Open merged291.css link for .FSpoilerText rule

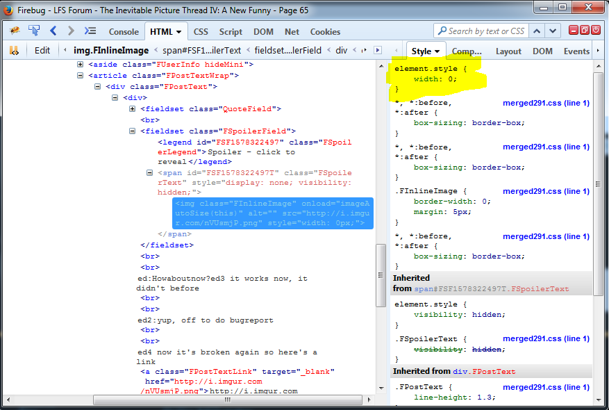(546, 338)
